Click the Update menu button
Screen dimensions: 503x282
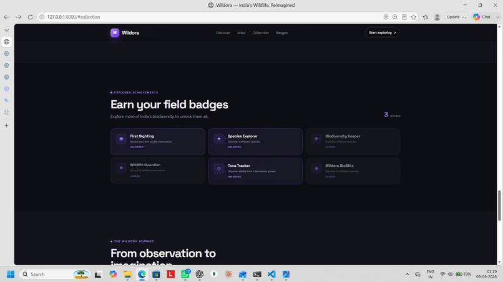pyautogui.click(x=456, y=17)
